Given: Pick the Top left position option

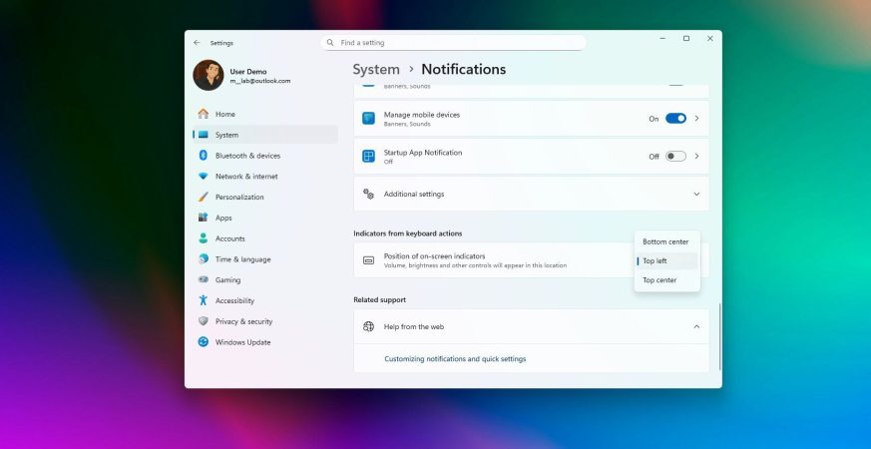Looking at the screenshot, I should point(655,261).
